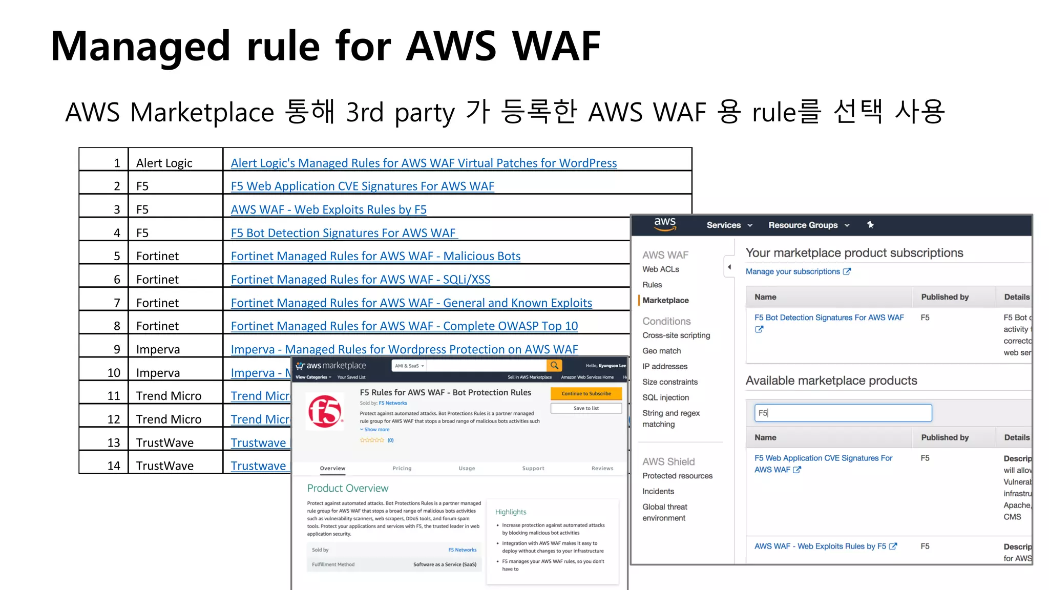This screenshot has height=590, width=1049.
Task: Open Incidents under AWS Shield
Action: 658,492
